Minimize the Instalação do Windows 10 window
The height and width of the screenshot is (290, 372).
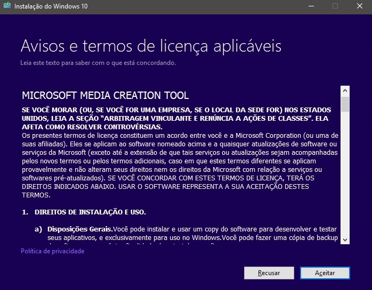click(x=311, y=6)
